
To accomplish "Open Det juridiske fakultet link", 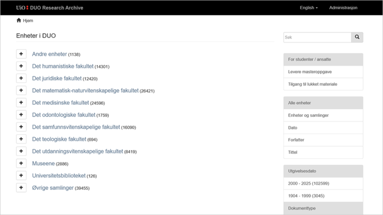I will (x=57, y=79).
